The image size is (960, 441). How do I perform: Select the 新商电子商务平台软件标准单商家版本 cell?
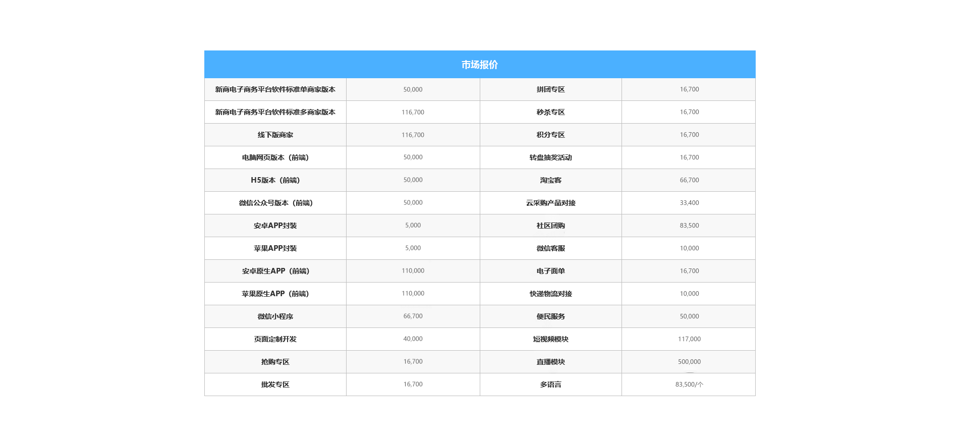pos(275,89)
